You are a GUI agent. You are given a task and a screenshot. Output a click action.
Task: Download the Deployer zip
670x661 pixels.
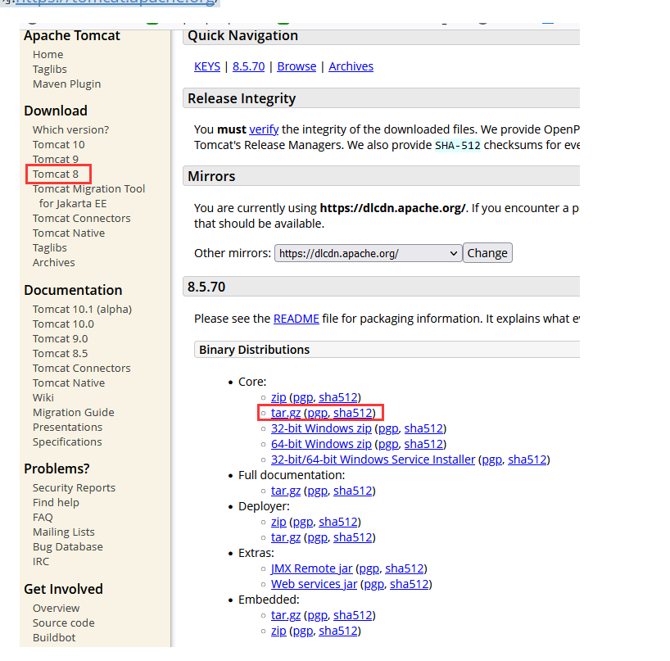(x=278, y=522)
